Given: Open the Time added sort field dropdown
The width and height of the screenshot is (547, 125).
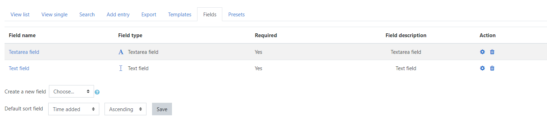Looking at the screenshot, I should (x=74, y=109).
